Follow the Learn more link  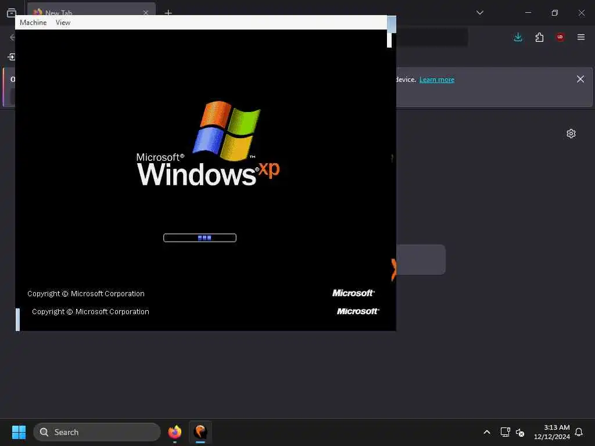[x=437, y=80]
